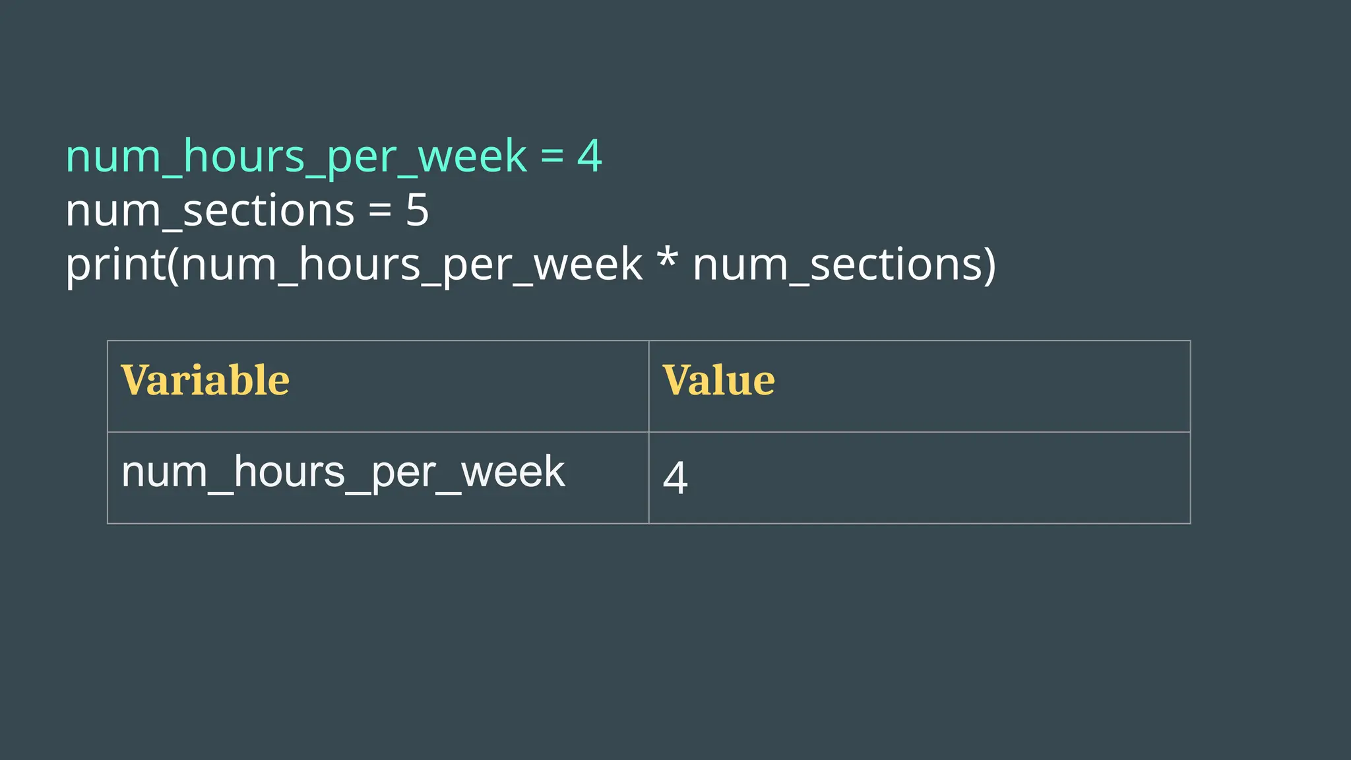
Task: Click the highlighted teal first code line
Action: point(333,157)
